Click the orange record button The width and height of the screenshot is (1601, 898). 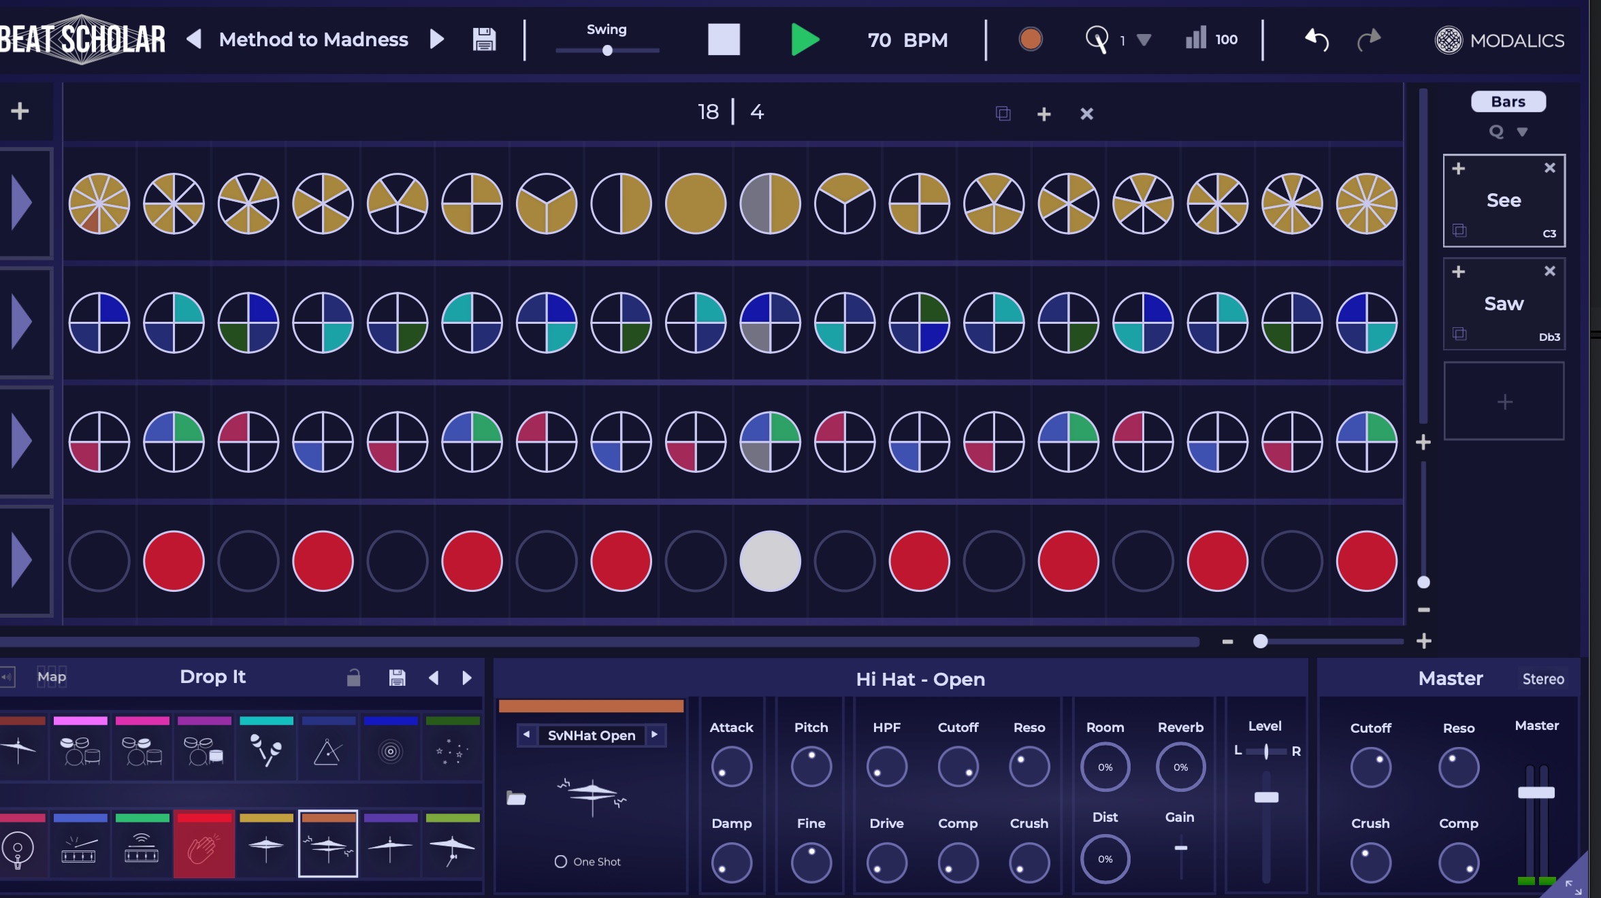point(1030,39)
